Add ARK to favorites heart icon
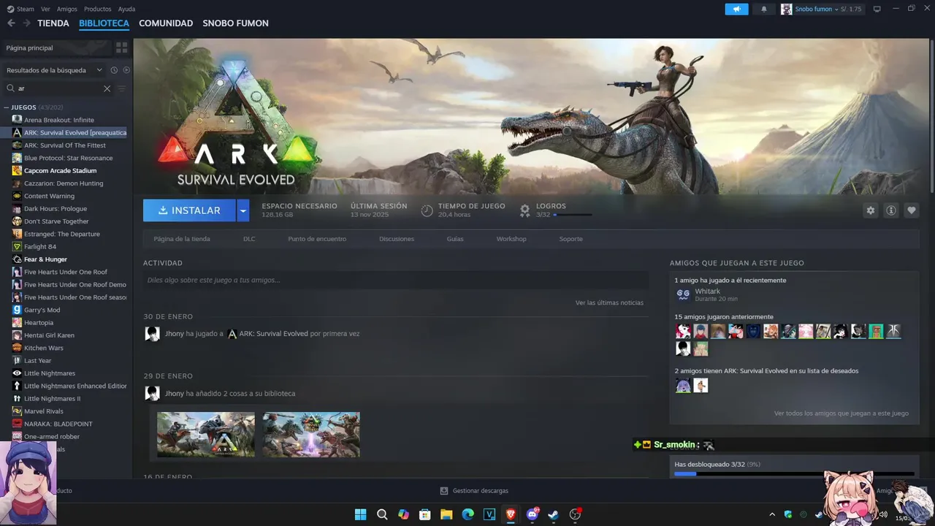Screen dimensions: 935x526 coord(911,210)
